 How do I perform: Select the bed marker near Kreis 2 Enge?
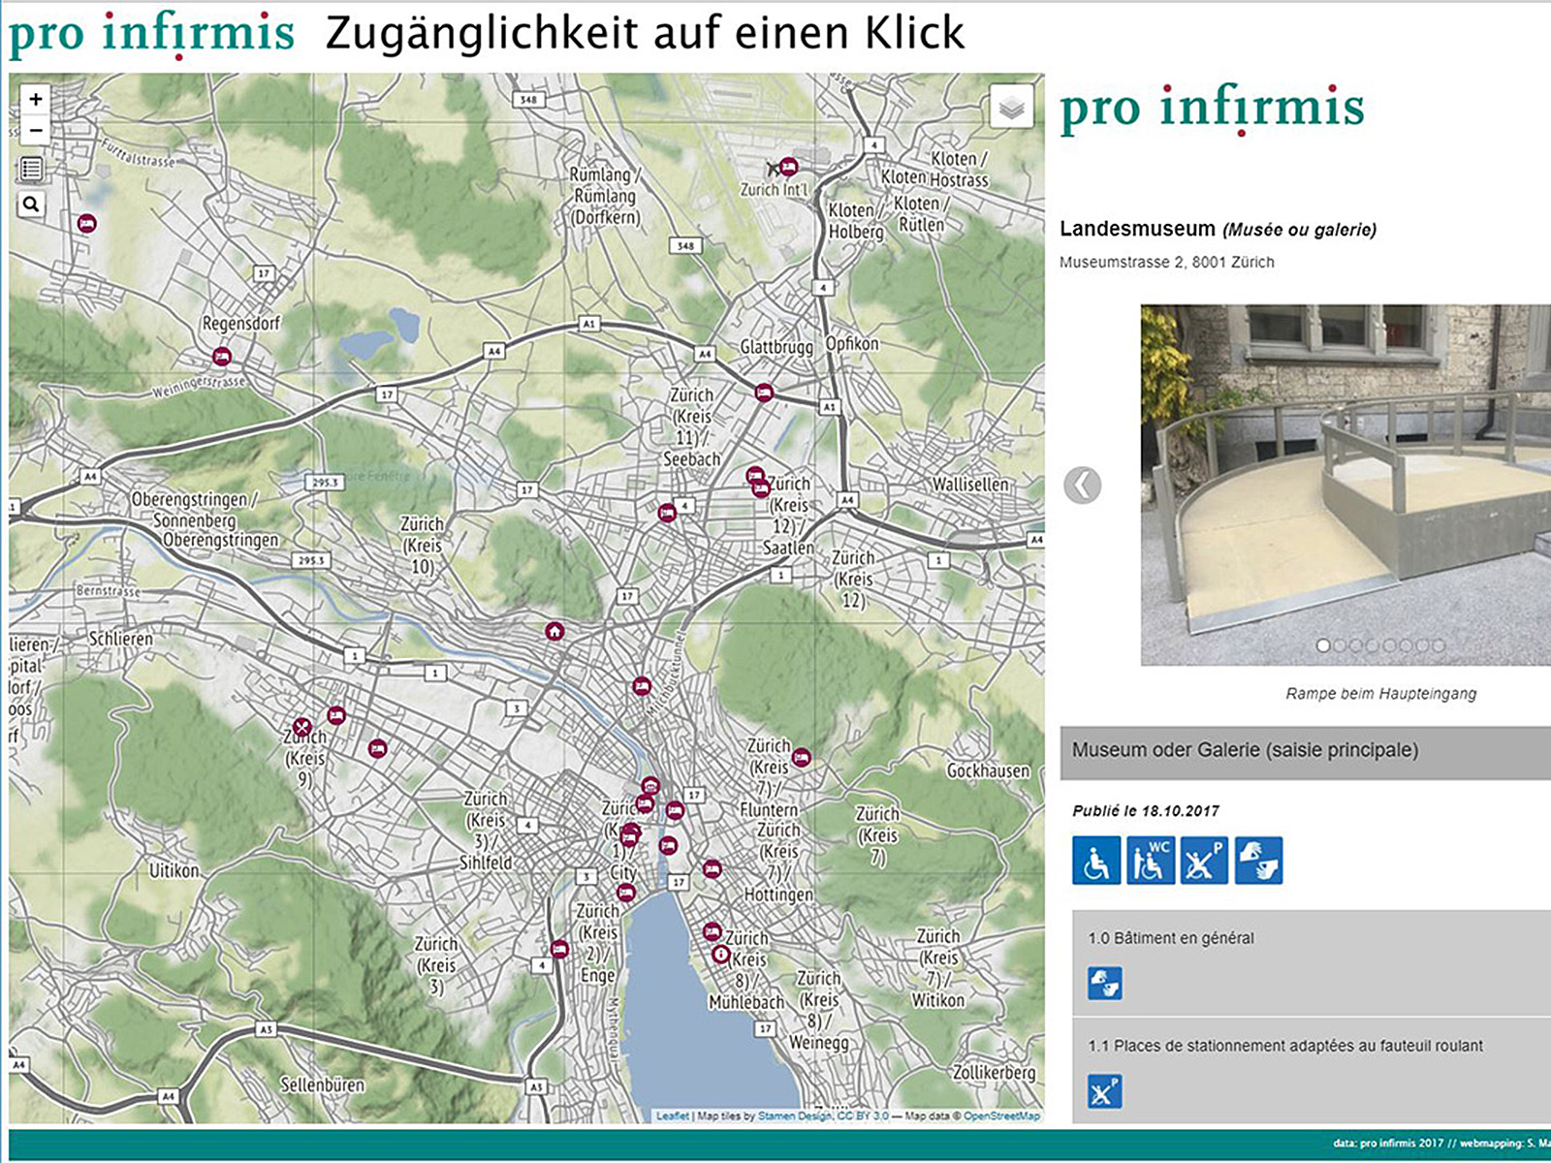tap(559, 949)
